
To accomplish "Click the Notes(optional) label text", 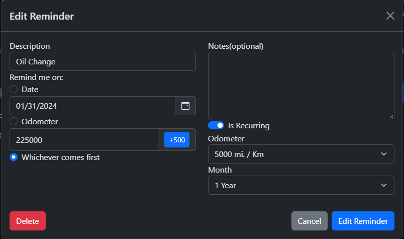I will 236,46.
